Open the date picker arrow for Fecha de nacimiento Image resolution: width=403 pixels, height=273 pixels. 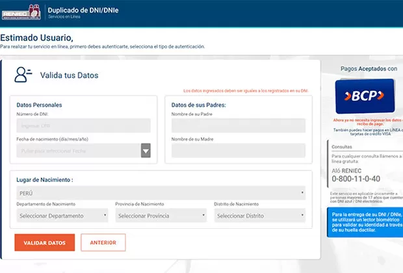pyautogui.click(x=146, y=151)
